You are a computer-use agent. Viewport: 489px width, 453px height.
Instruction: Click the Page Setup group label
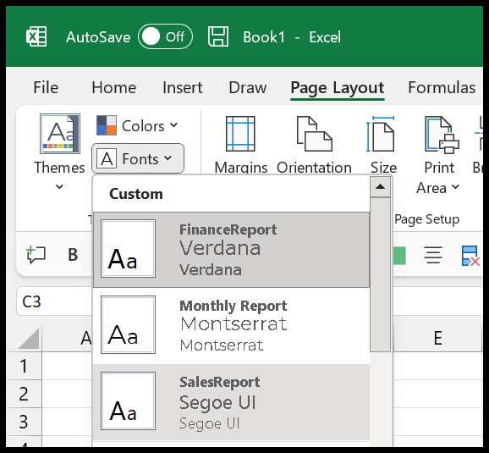point(426,219)
